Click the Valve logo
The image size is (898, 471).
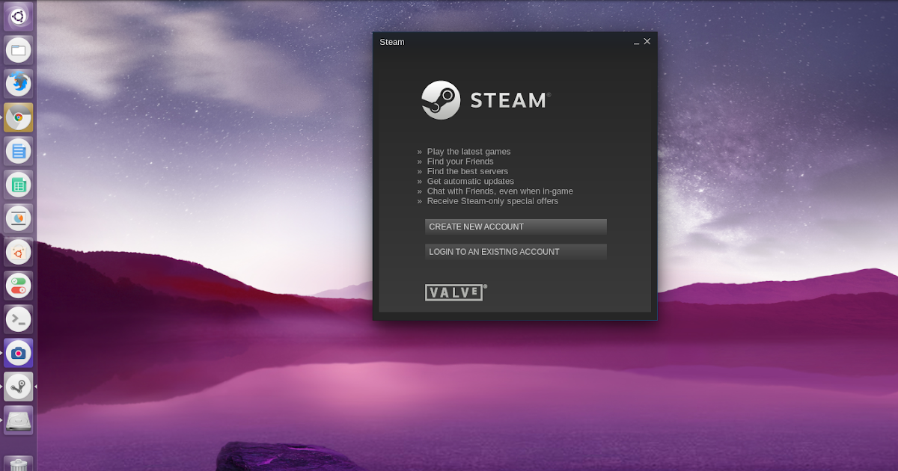click(x=455, y=292)
